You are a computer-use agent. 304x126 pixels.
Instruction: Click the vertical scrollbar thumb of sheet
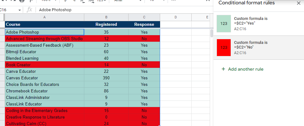click(212, 33)
